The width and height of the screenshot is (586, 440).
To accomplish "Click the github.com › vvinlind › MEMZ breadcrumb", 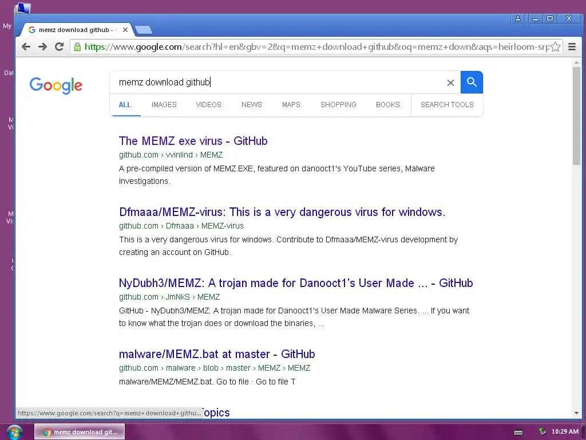I will 171,155.
